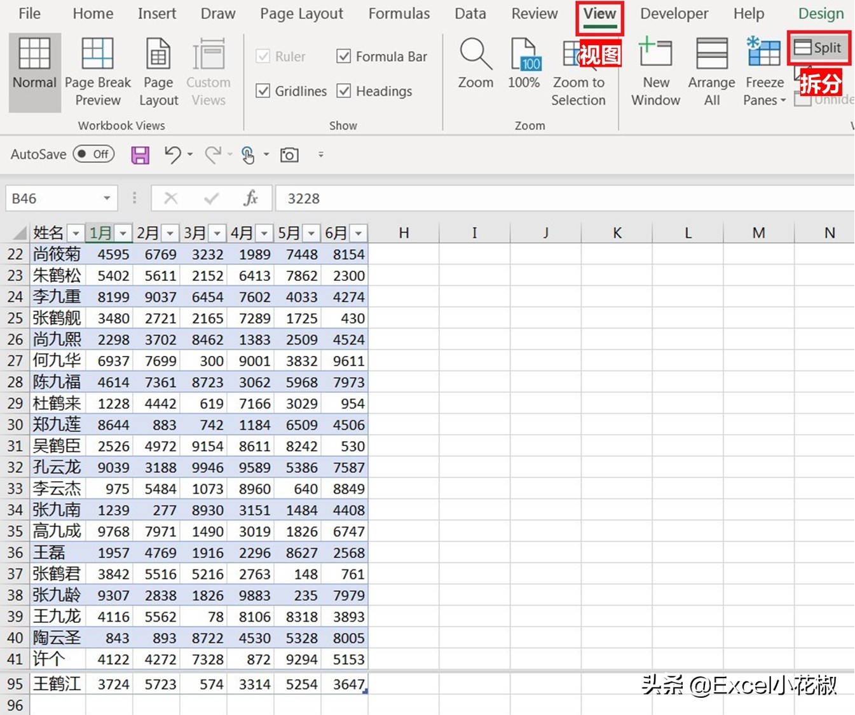The height and width of the screenshot is (715, 855).
Task: Uncheck the Headings checkbox
Action: (343, 91)
